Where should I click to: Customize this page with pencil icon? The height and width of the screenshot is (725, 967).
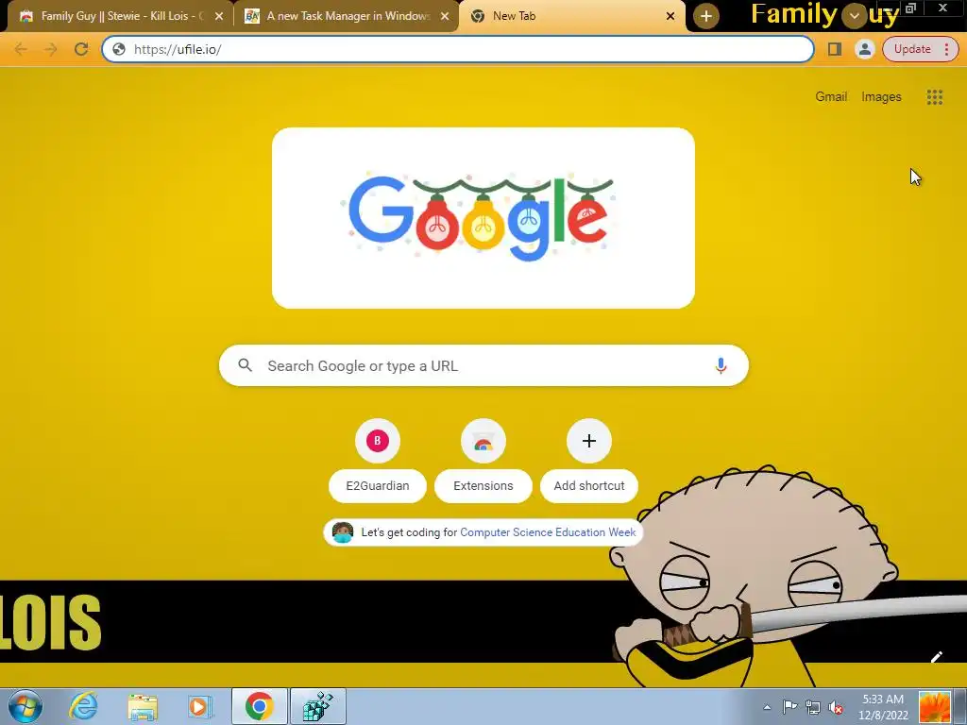pos(936,657)
